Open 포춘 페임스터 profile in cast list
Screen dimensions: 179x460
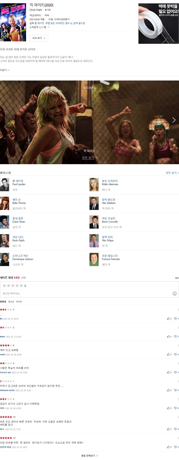[x=110, y=256]
